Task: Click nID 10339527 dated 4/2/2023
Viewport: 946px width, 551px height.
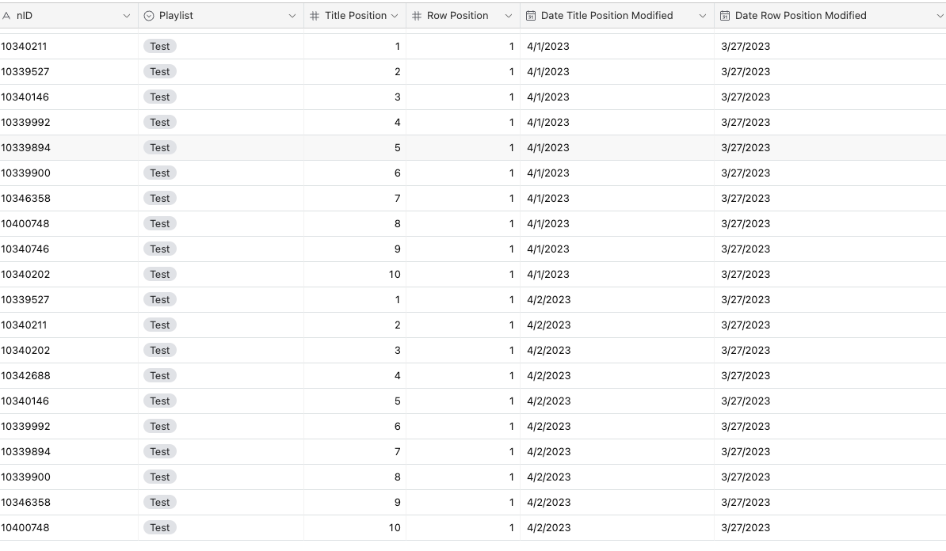Action: click(25, 299)
